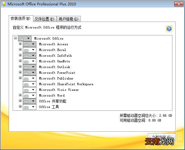Open install option dropdown for Office 共享功能
The height and width of the screenshot is (150, 185).
tap(29, 101)
